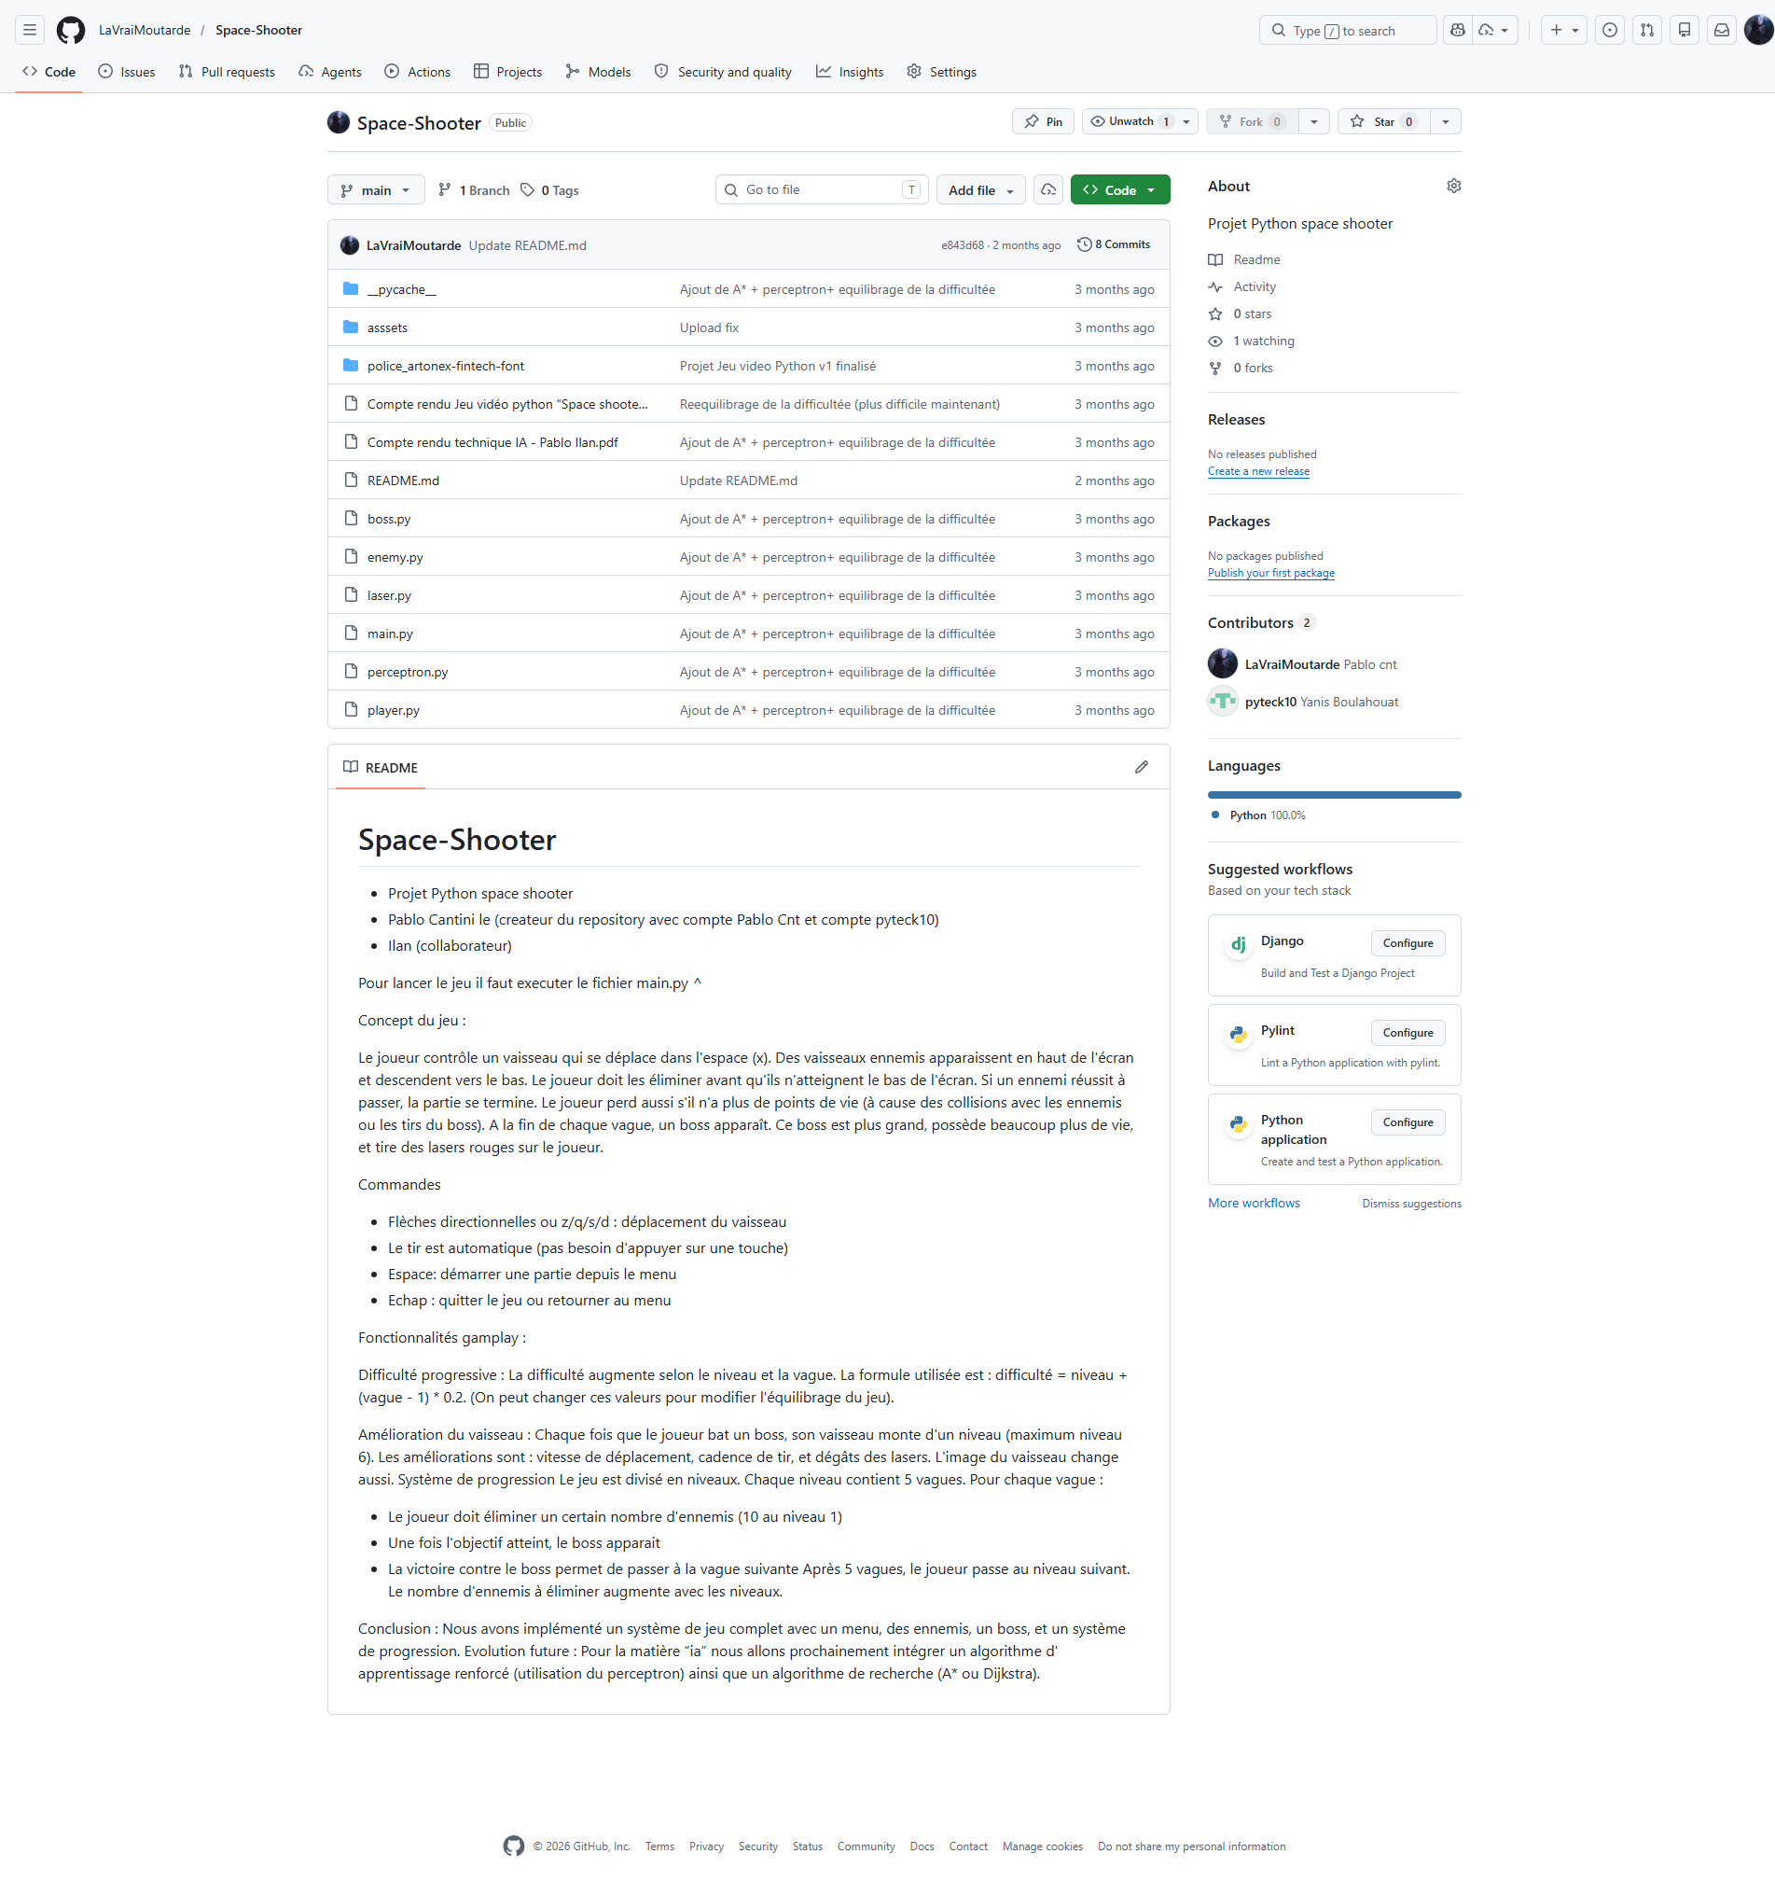Screen dimensions: 1775x1895
Task: Open the main branch selector dropdown
Action: [376, 190]
